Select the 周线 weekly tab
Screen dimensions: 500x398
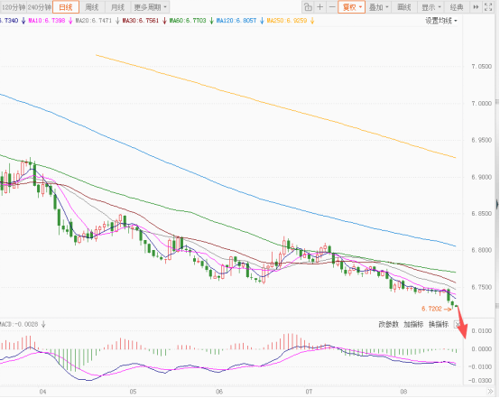pos(92,7)
